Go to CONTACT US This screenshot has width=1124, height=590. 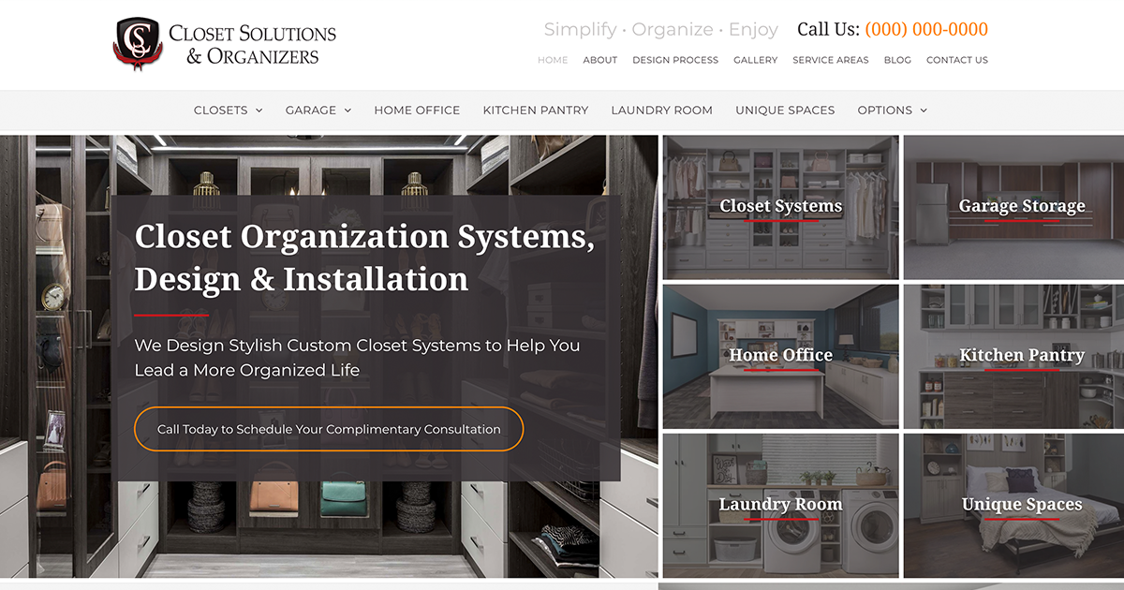[956, 59]
